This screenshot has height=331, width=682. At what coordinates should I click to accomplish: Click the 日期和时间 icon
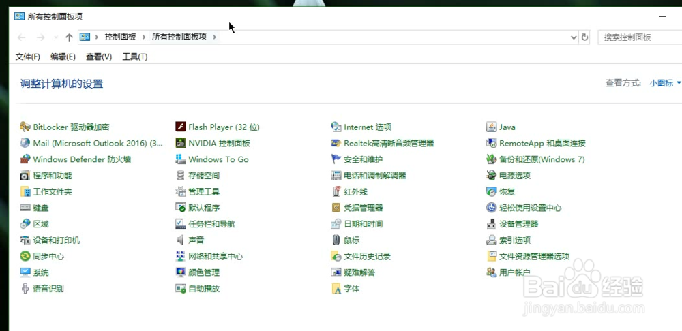coord(336,223)
